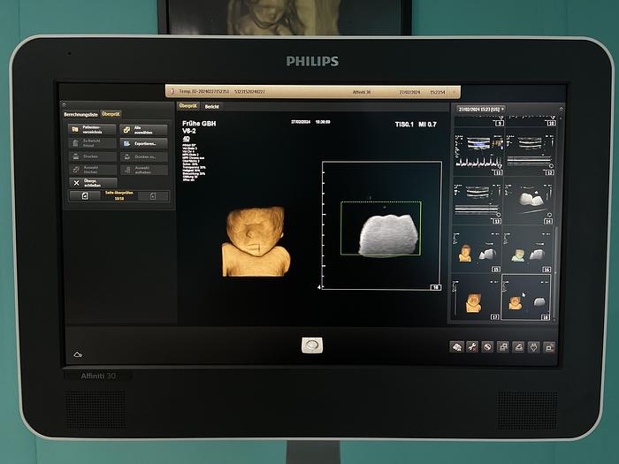This screenshot has width=619, height=464.
Task: Collapse left panel with top chevron
Action: click(x=64, y=104)
